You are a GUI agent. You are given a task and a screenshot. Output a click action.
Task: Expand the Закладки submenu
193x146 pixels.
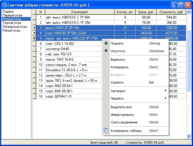click(135, 91)
